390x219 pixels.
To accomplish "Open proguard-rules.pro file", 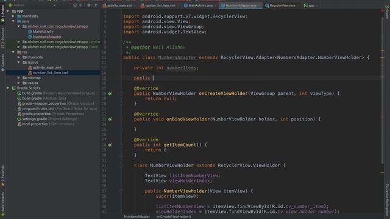I will tap(60, 108).
